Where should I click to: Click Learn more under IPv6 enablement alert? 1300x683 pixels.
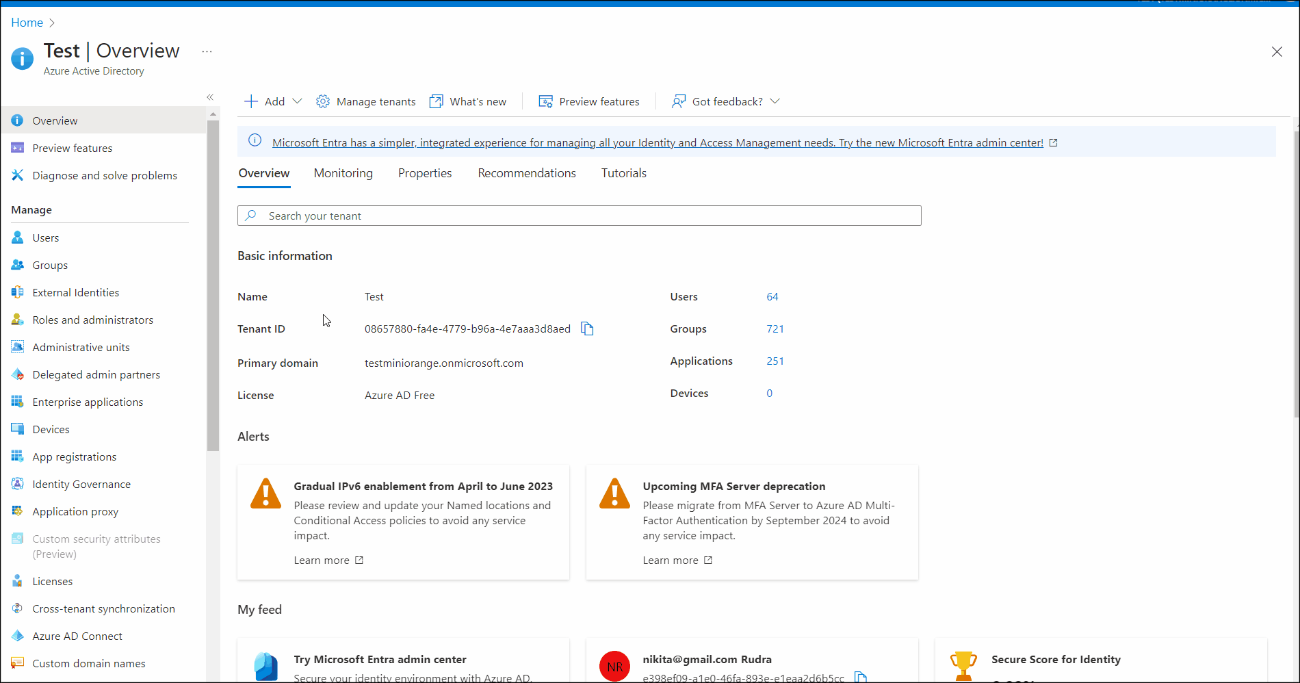[x=328, y=560]
